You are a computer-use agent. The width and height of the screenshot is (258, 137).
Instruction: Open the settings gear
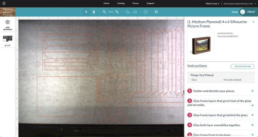156,12
